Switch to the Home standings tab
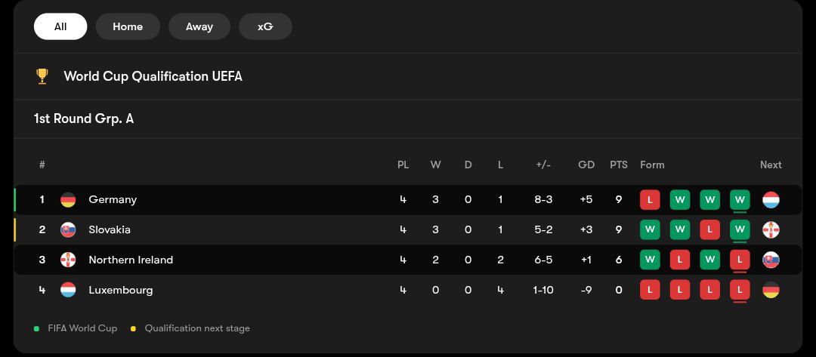The image size is (816, 357). click(x=128, y=26)
